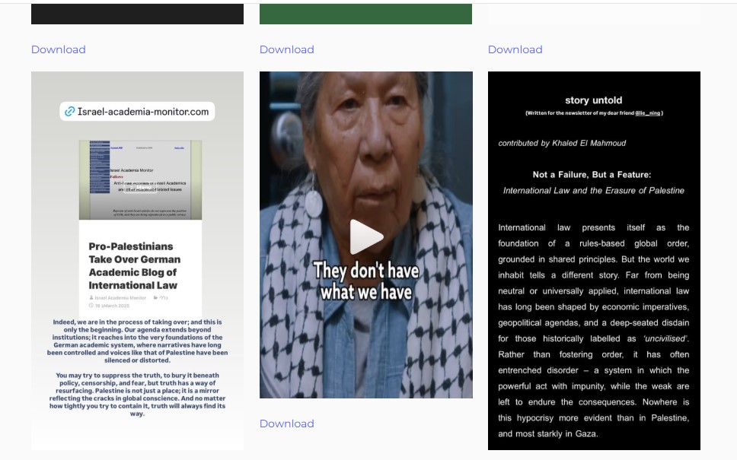The image size is (737, 460).
Task: Click Download under the green top-middle image
Action: tap(286, 49)
